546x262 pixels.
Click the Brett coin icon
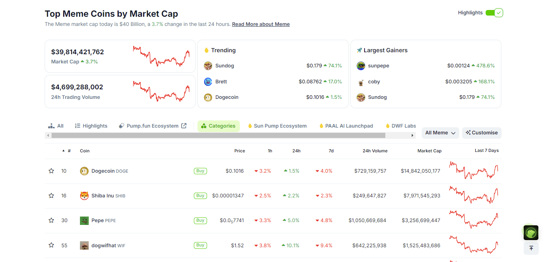pyautogui.click(x=208, y=82)
